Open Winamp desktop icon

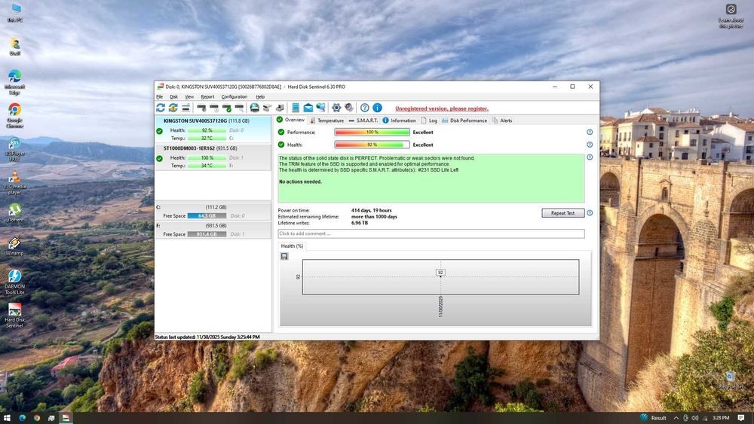pyautogui.click(x=14, y=246)
